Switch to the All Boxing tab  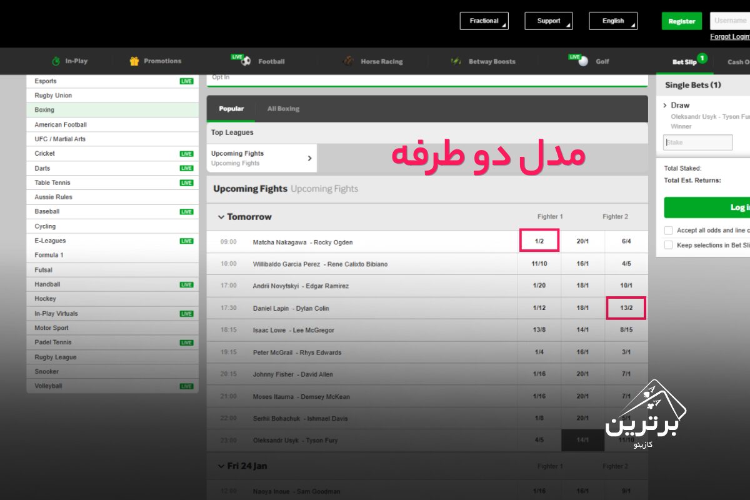click(x=283, y=109)
